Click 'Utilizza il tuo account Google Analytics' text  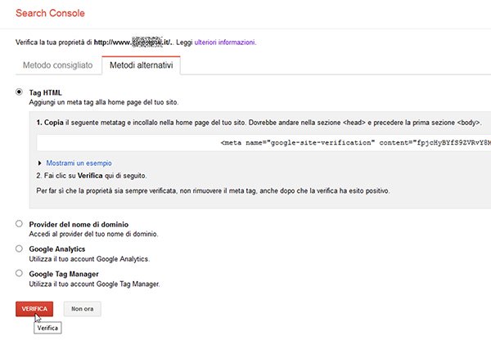(89, 259)
